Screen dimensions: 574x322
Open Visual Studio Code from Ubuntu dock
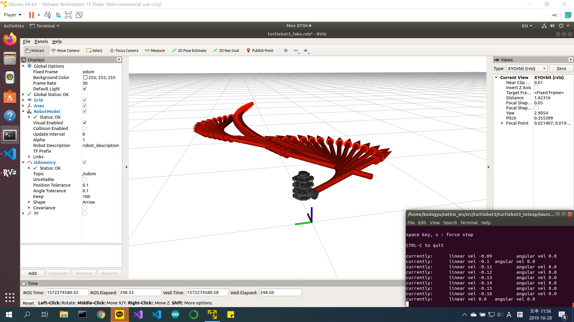coord(10,154)
